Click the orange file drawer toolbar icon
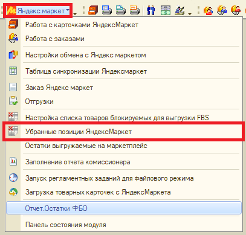 click(x=93, y=10)
